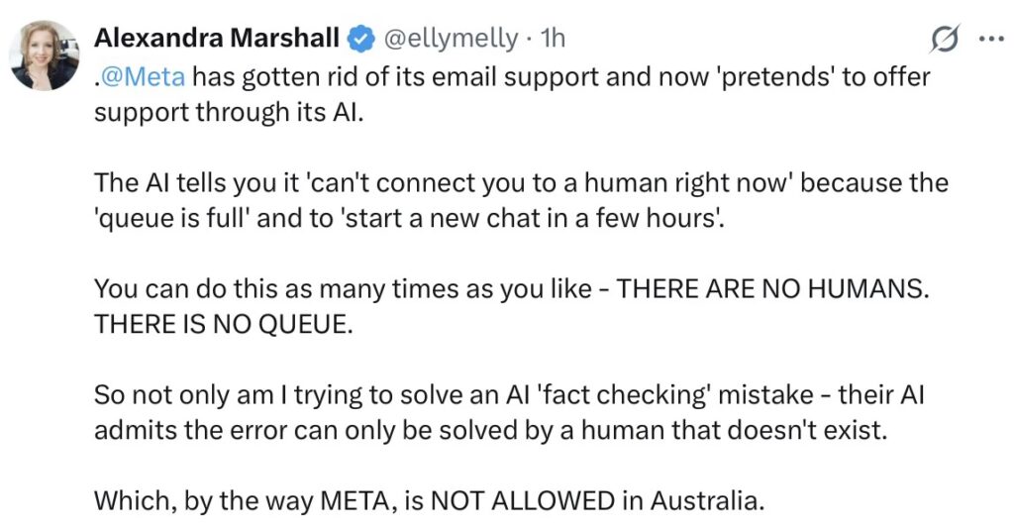
Task: Click the Grok explain post icon
Action: (945, 39)
